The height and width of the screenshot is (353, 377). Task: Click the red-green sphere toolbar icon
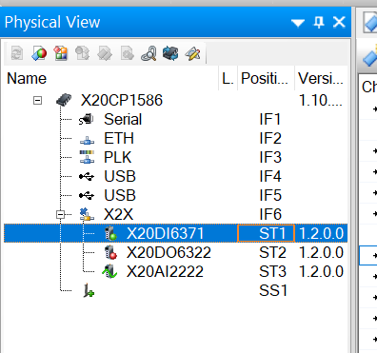tap(39, 53)
